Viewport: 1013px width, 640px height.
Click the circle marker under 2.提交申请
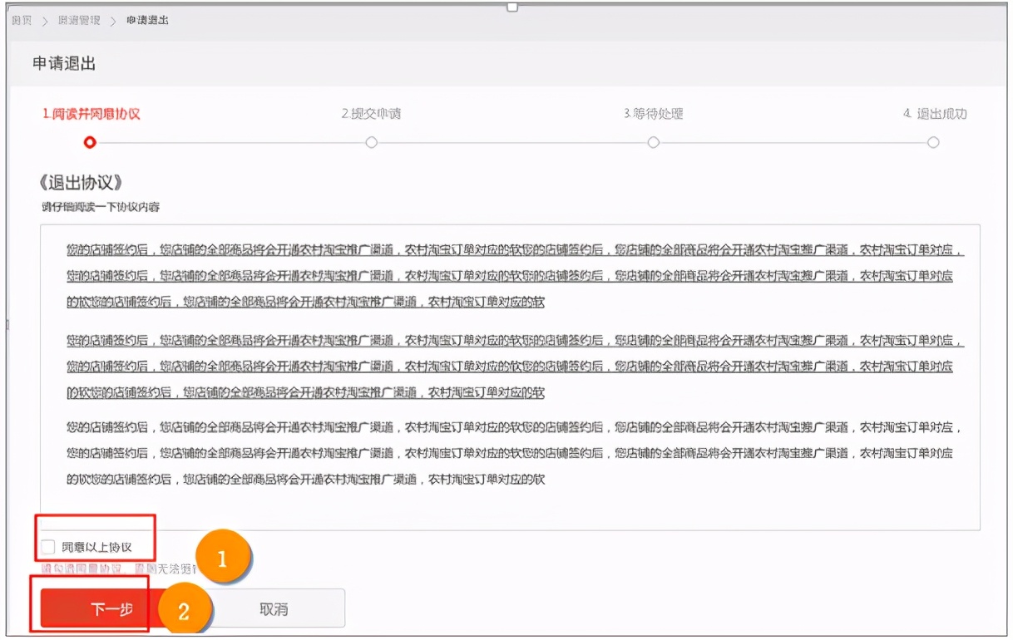click(371, 142)
